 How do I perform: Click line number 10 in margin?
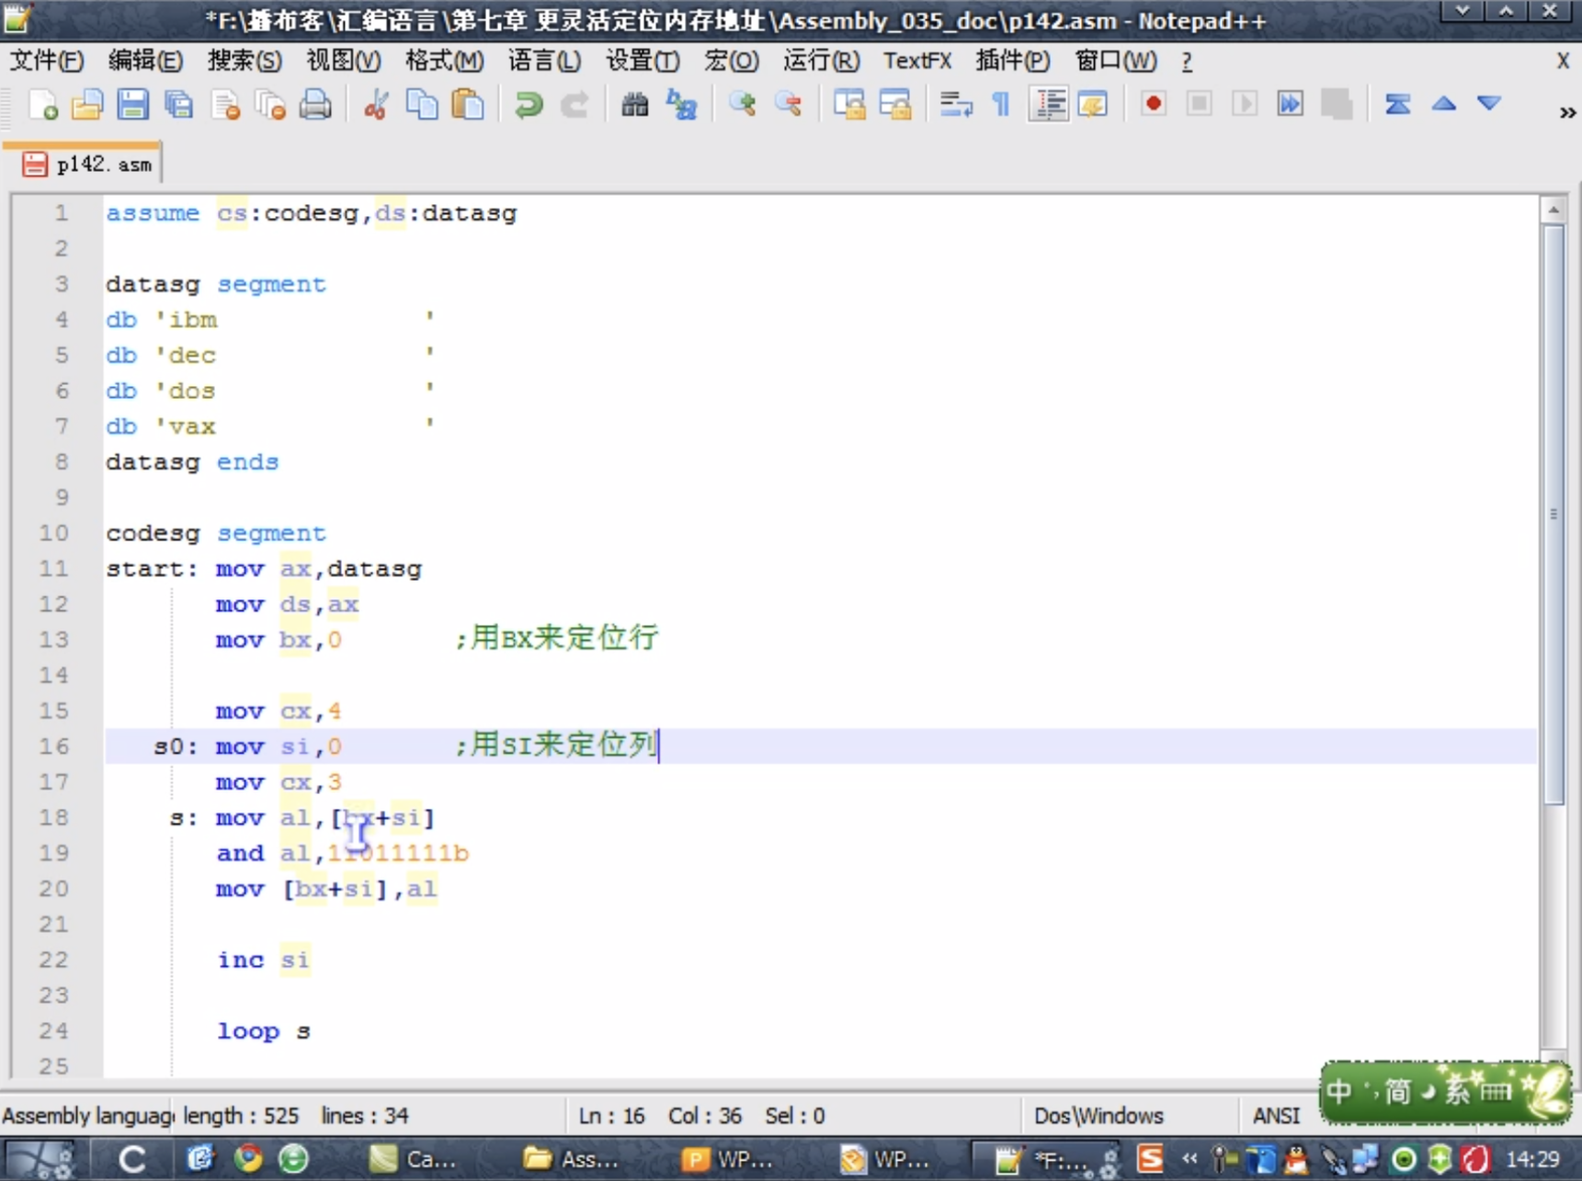pos(53,533)
